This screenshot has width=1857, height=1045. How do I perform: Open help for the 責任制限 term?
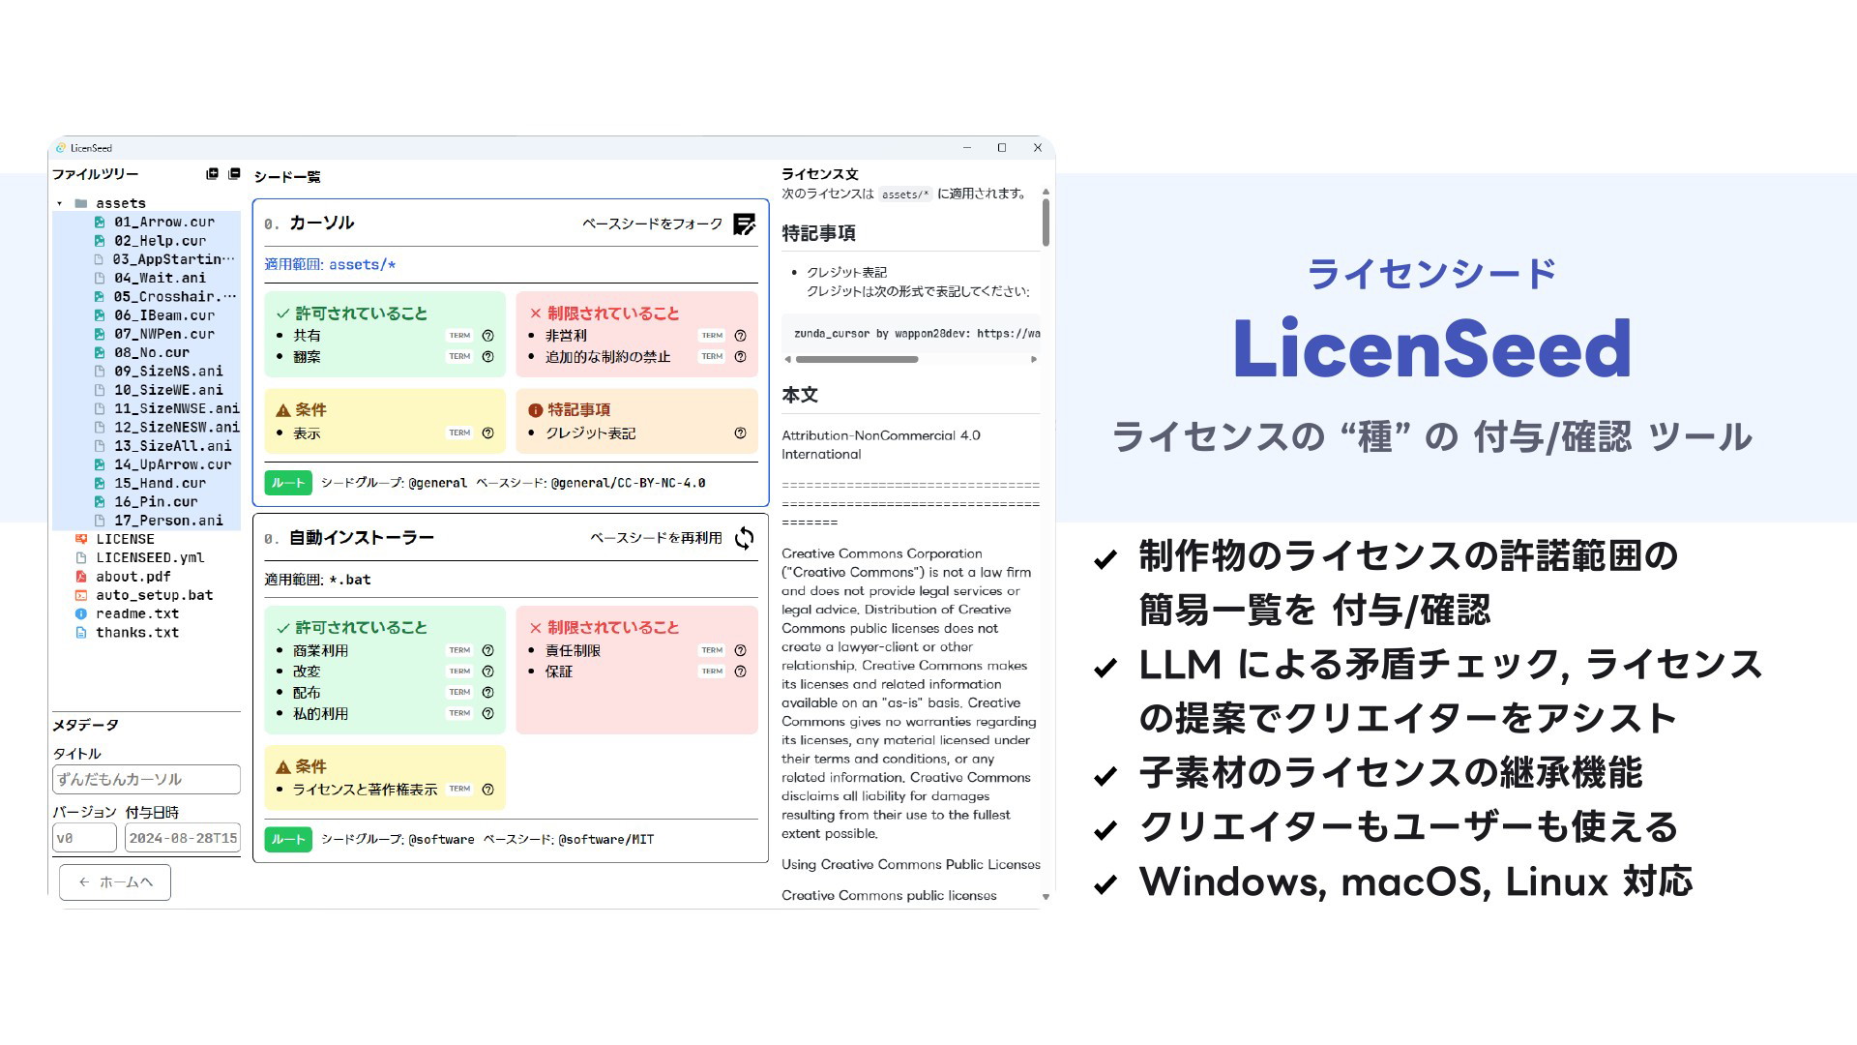pyautogui.click(x=740, y=650)
